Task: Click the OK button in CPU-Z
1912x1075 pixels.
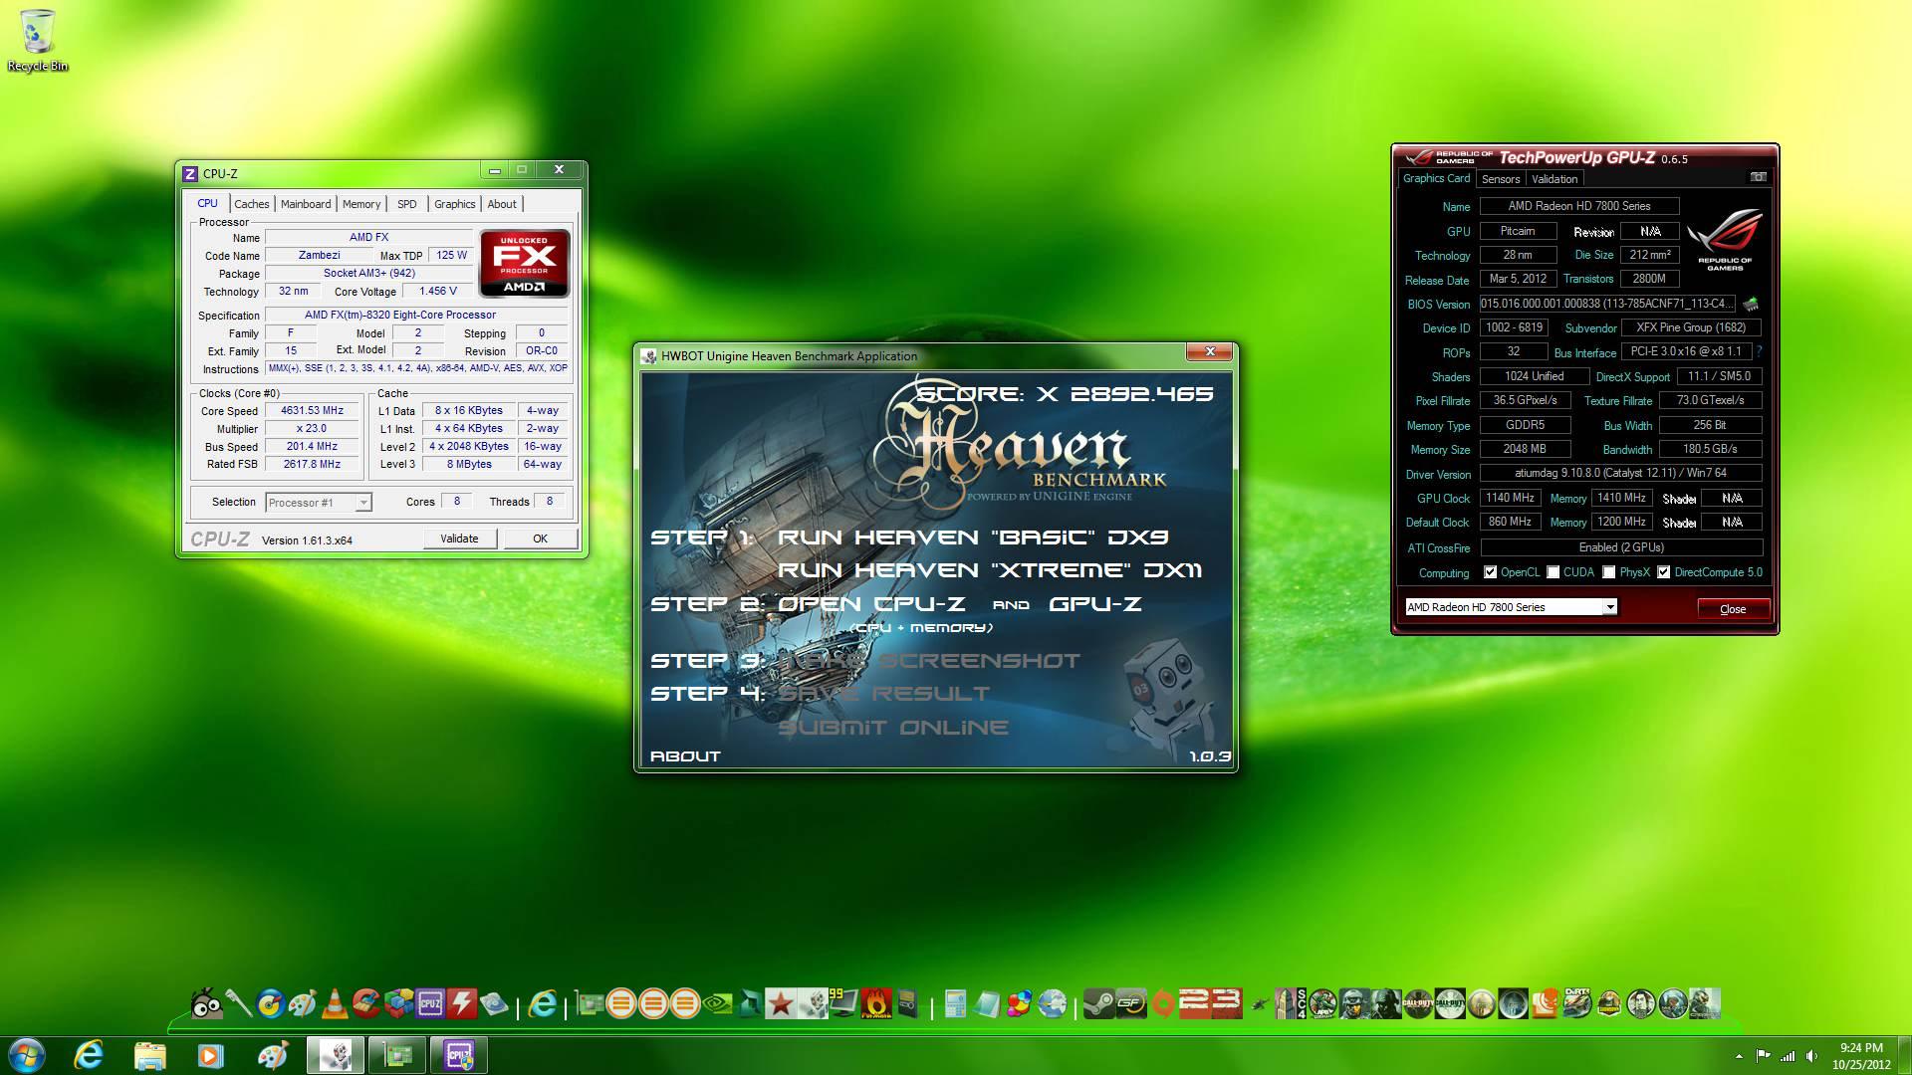Action: point(540,538)
